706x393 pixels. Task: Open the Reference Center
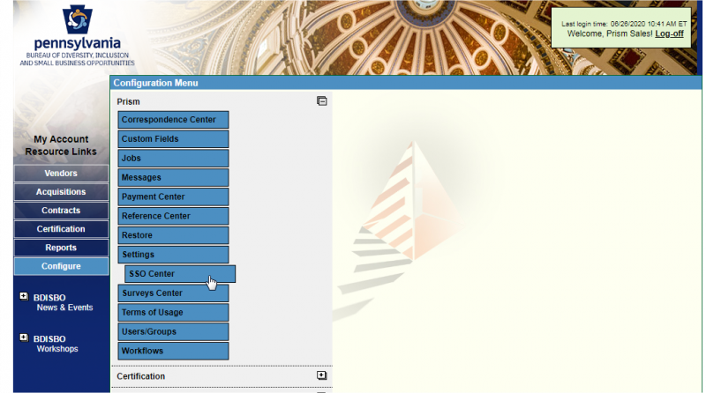tap(173, 216)
